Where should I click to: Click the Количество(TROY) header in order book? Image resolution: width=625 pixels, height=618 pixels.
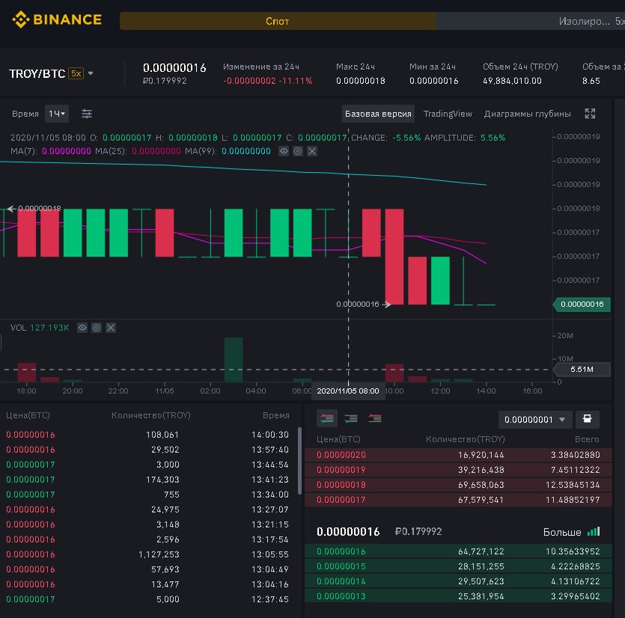pyautogui.click(x=465, y=439)
